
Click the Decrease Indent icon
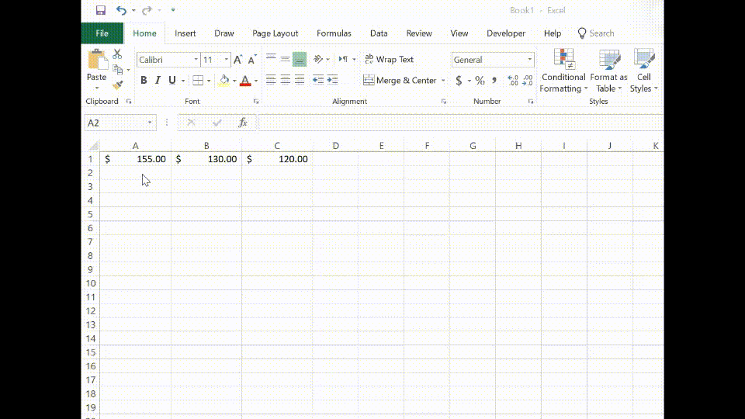click(318, 80)
